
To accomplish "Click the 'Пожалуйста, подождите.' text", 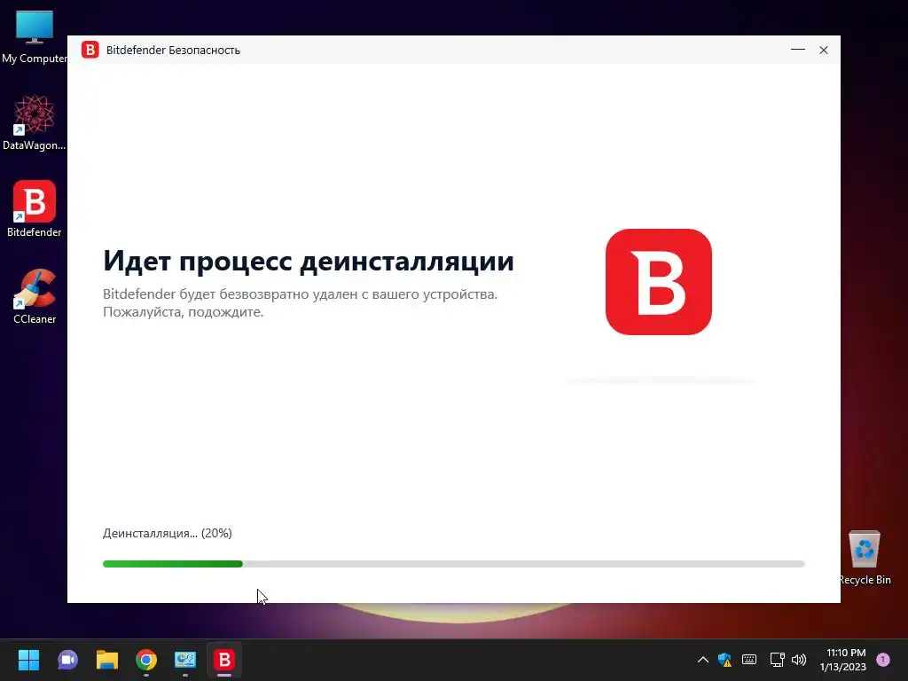I will pyautogui.click(x=183, y=312).
